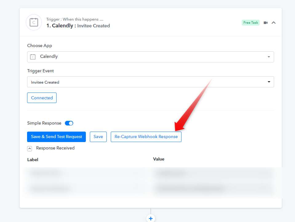The width and height of the screenshot is (295, 222).
Task: Open the Trigger Event Invitee Created dropdown
Action: coord(150,82)
